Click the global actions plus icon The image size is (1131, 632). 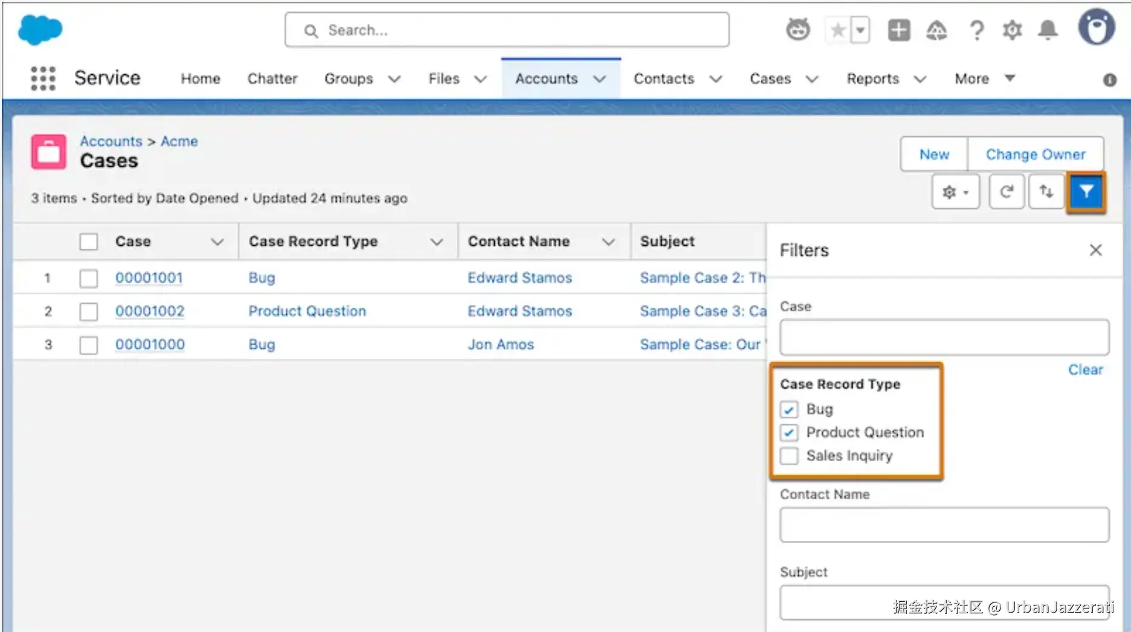(x=898, y=30)
